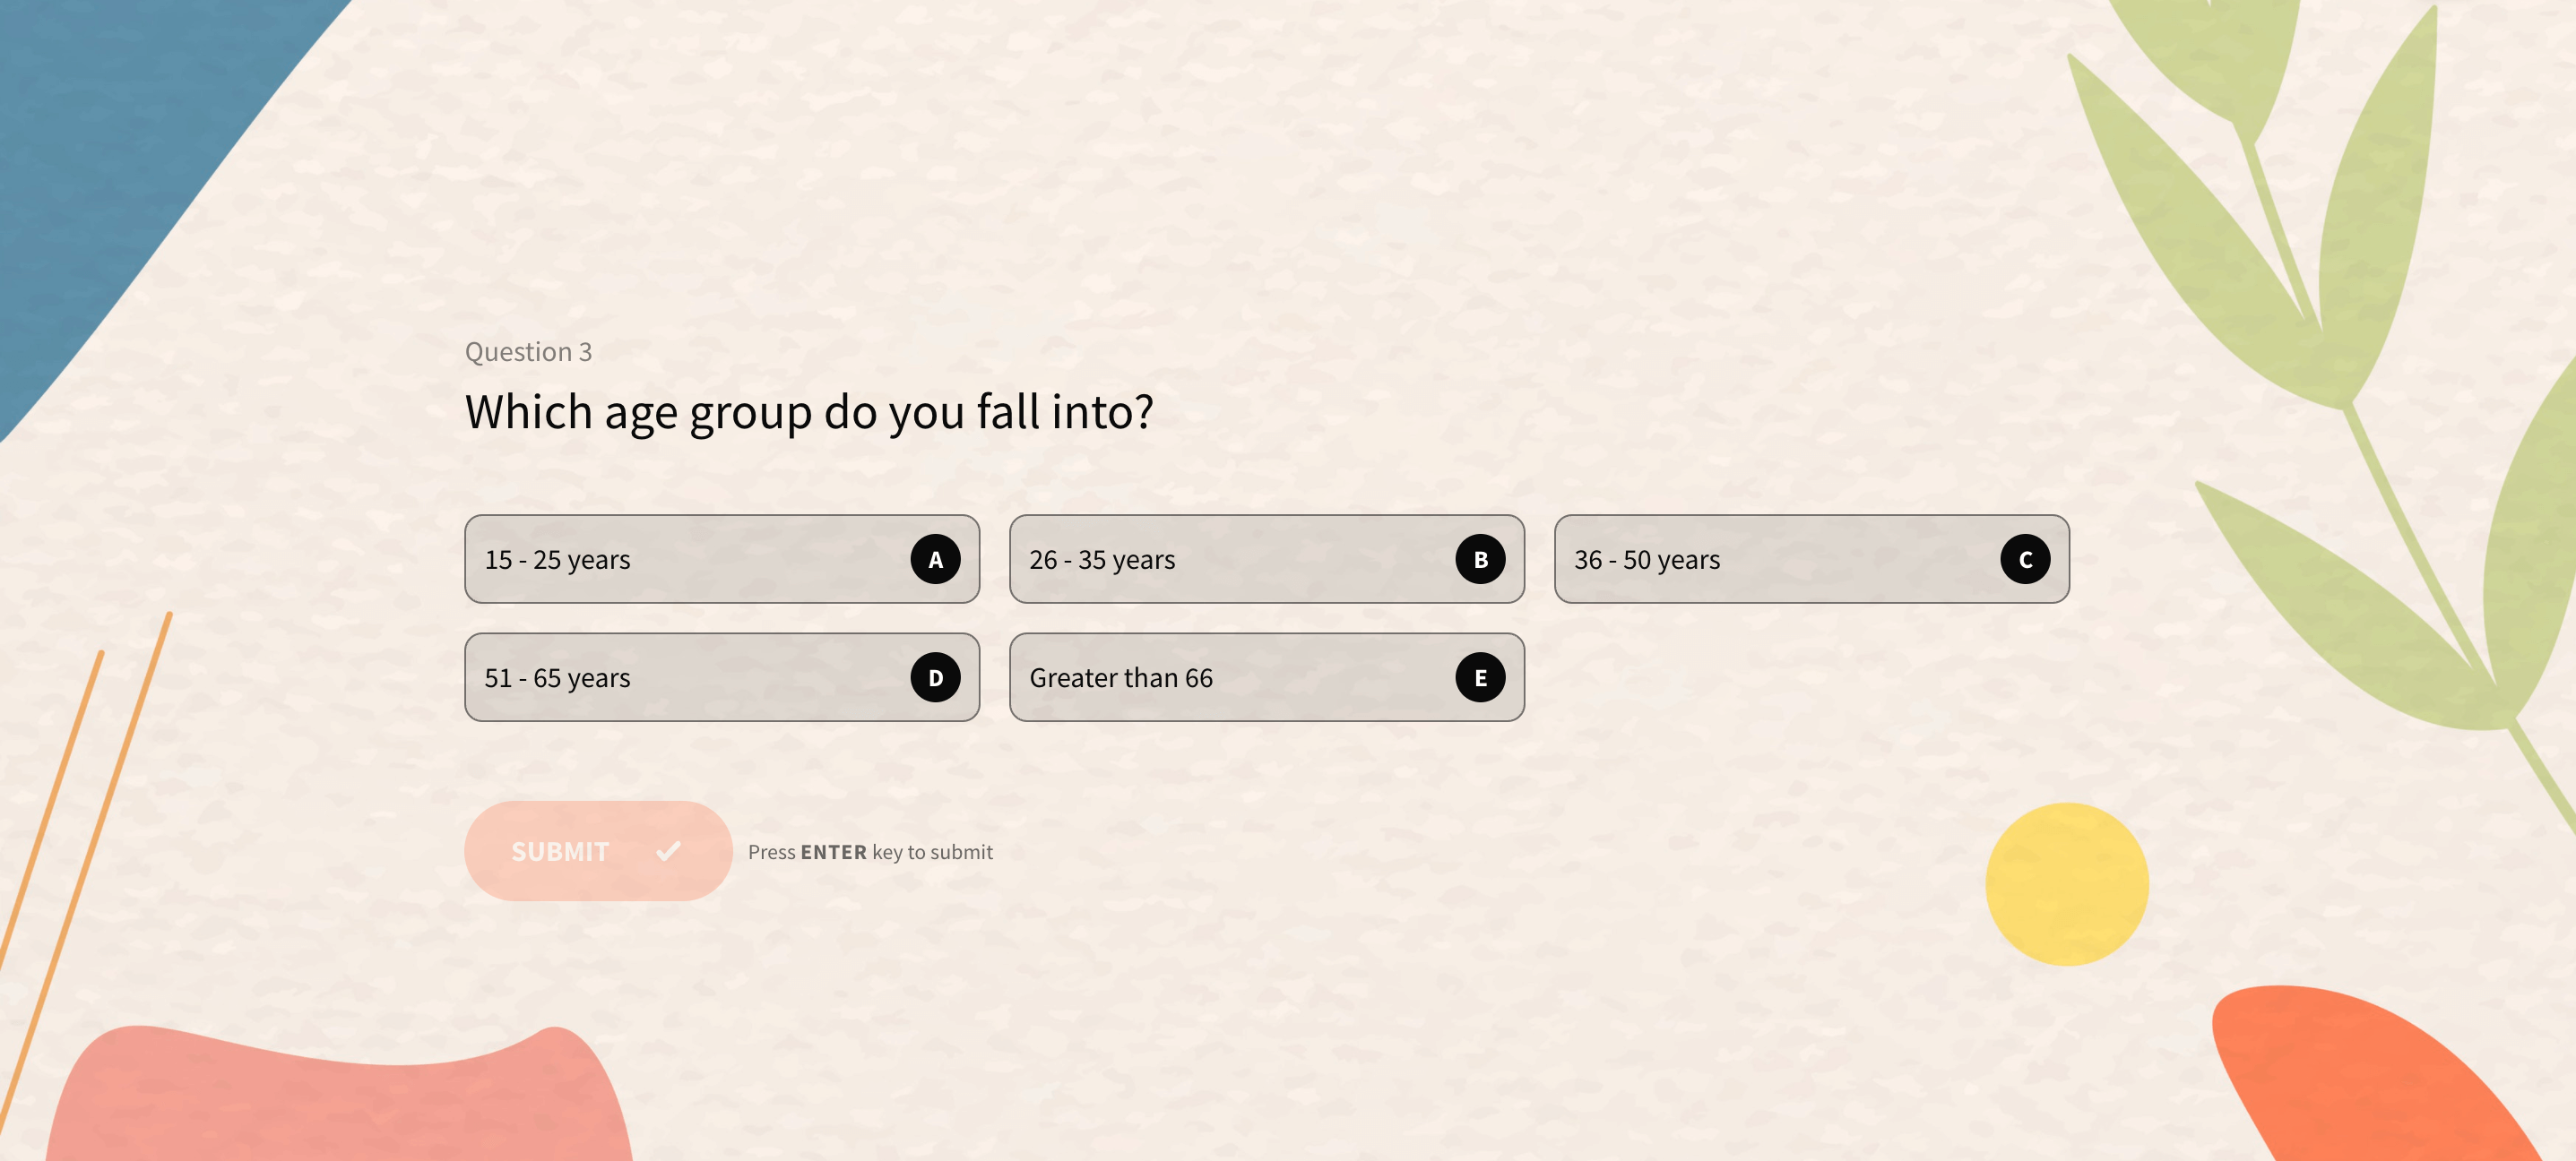Viewport: 2576px width, 1161px height.
Task: Click the circular A key badge
Action: (x=935, y=560)
